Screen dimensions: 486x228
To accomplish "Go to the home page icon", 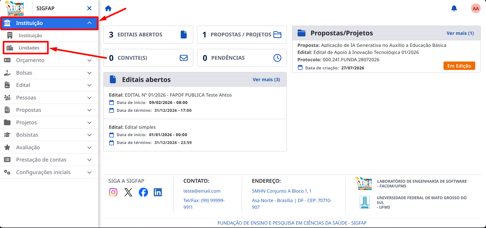I will point(108,8).
